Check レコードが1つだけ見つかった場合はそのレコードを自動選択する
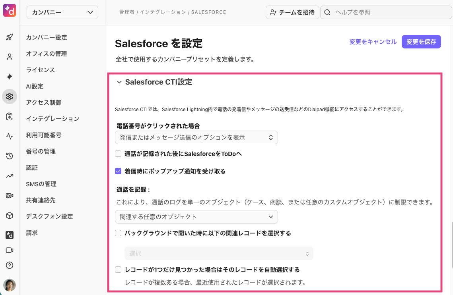 tap(118, 269)
